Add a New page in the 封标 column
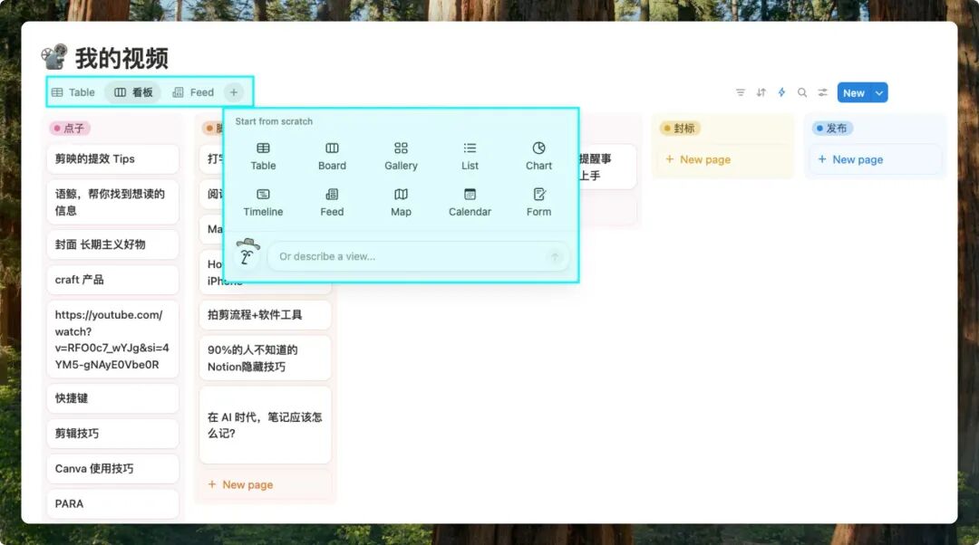Image resolution: width=979 pixels, height=545 pixels. 698,159
